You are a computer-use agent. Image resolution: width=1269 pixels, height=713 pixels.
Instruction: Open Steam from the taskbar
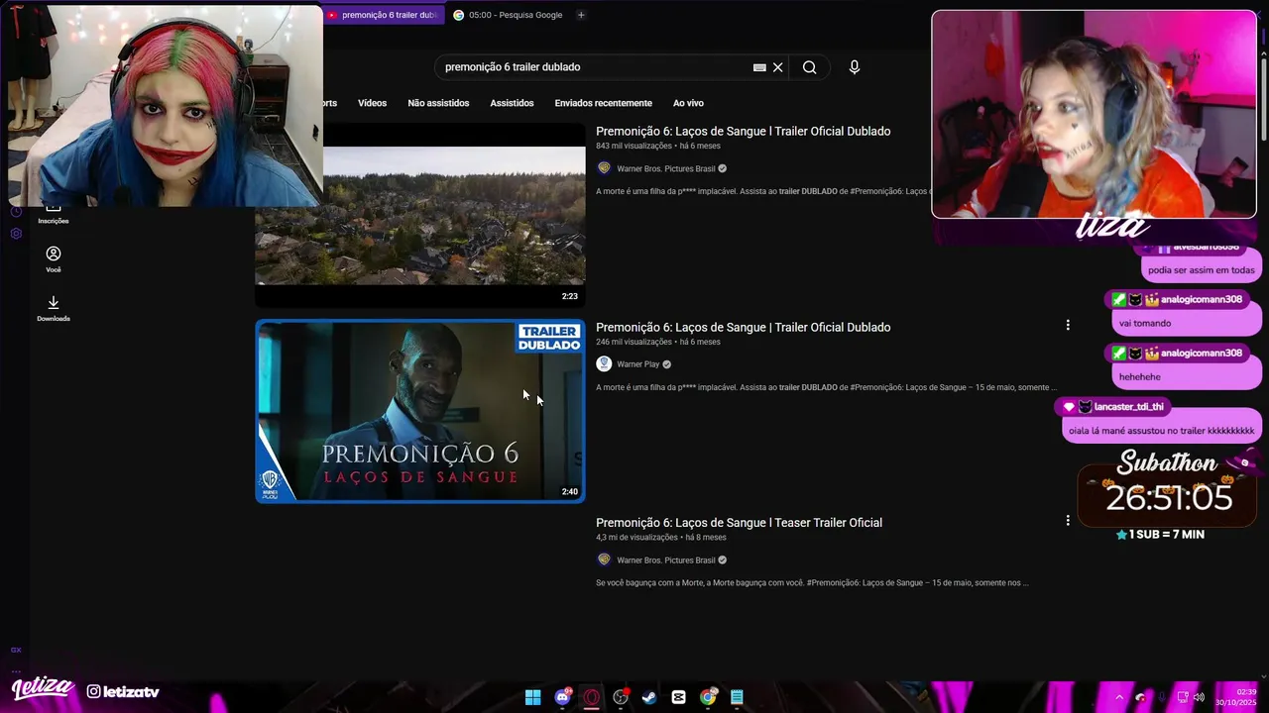click(649, 697)
